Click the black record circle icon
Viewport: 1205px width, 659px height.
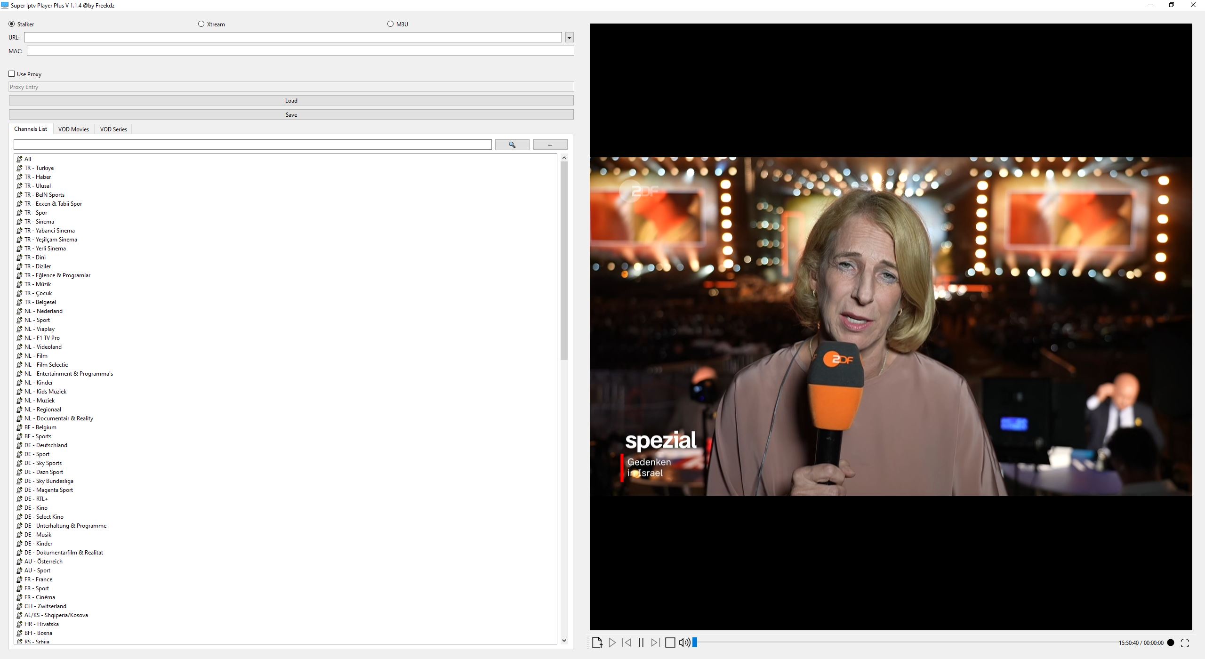pyautogui.click(x=1171, y=643)
